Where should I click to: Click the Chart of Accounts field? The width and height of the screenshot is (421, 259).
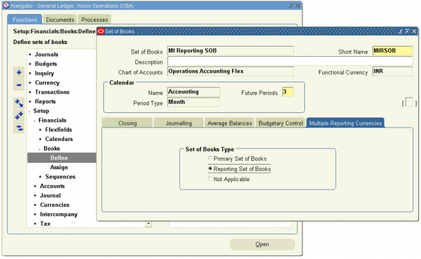coord(230,71)
